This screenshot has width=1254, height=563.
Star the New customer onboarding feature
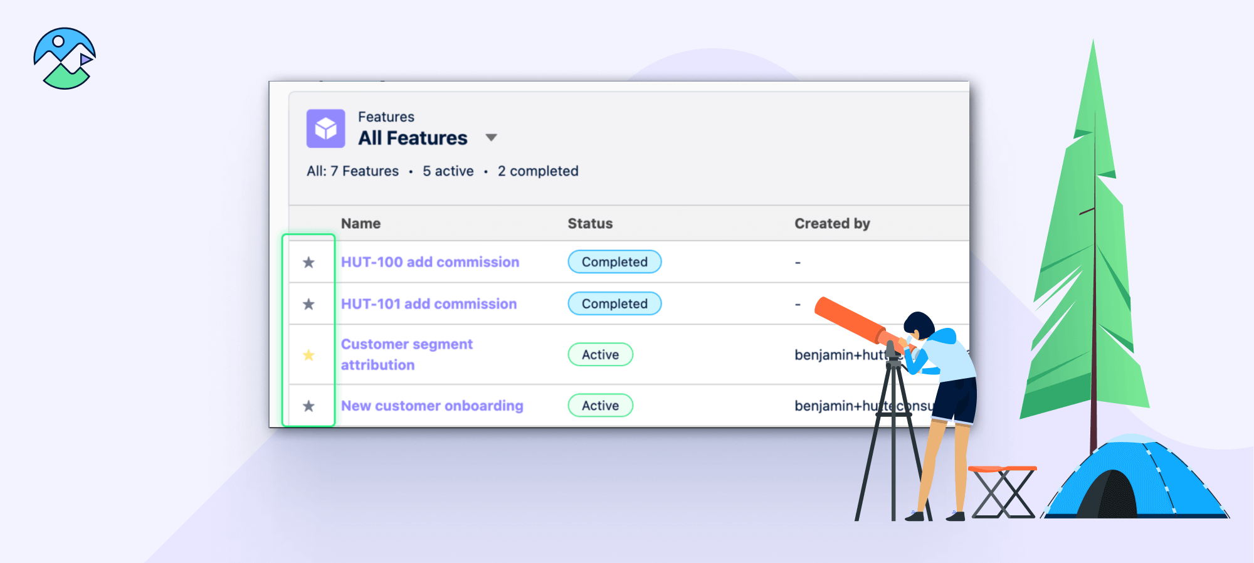[308, 406]
